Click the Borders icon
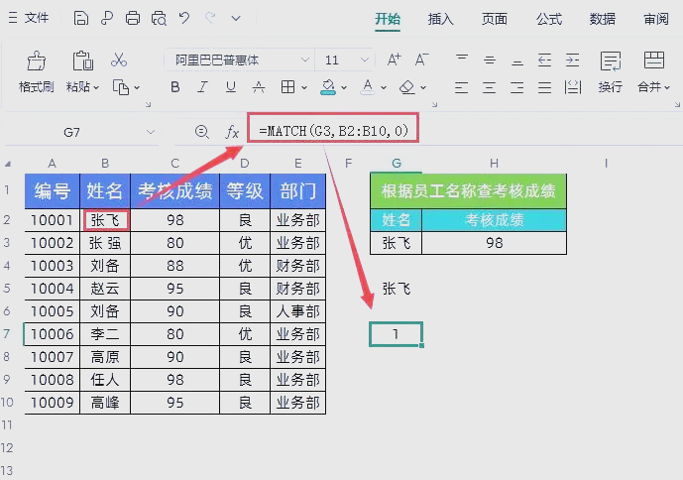683x480 pixels. click(x=287, y=87)
